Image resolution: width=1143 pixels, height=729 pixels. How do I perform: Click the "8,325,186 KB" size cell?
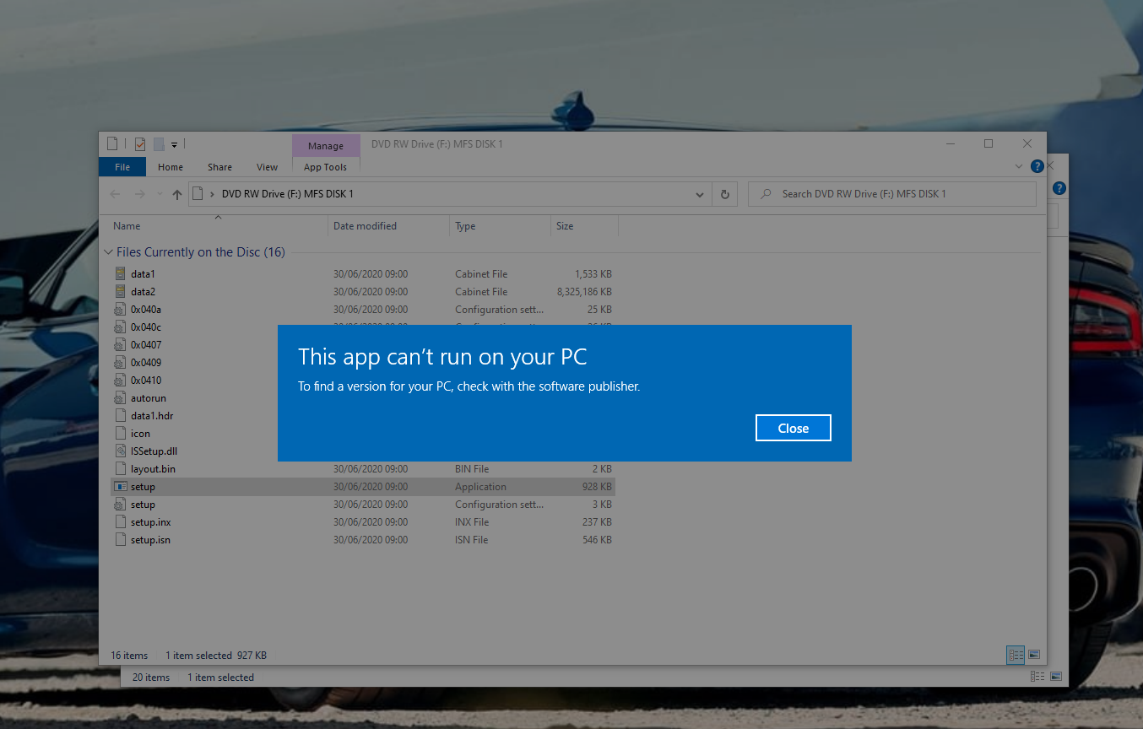[584, 292]
